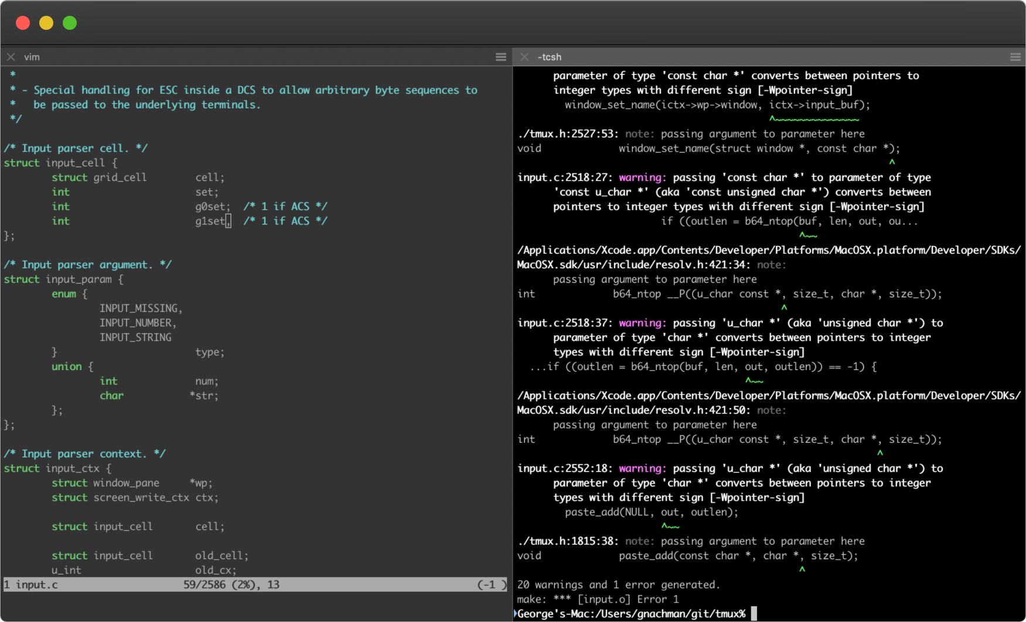Click 'input.c:2552:18:' warning location

[x=565, y=469]
